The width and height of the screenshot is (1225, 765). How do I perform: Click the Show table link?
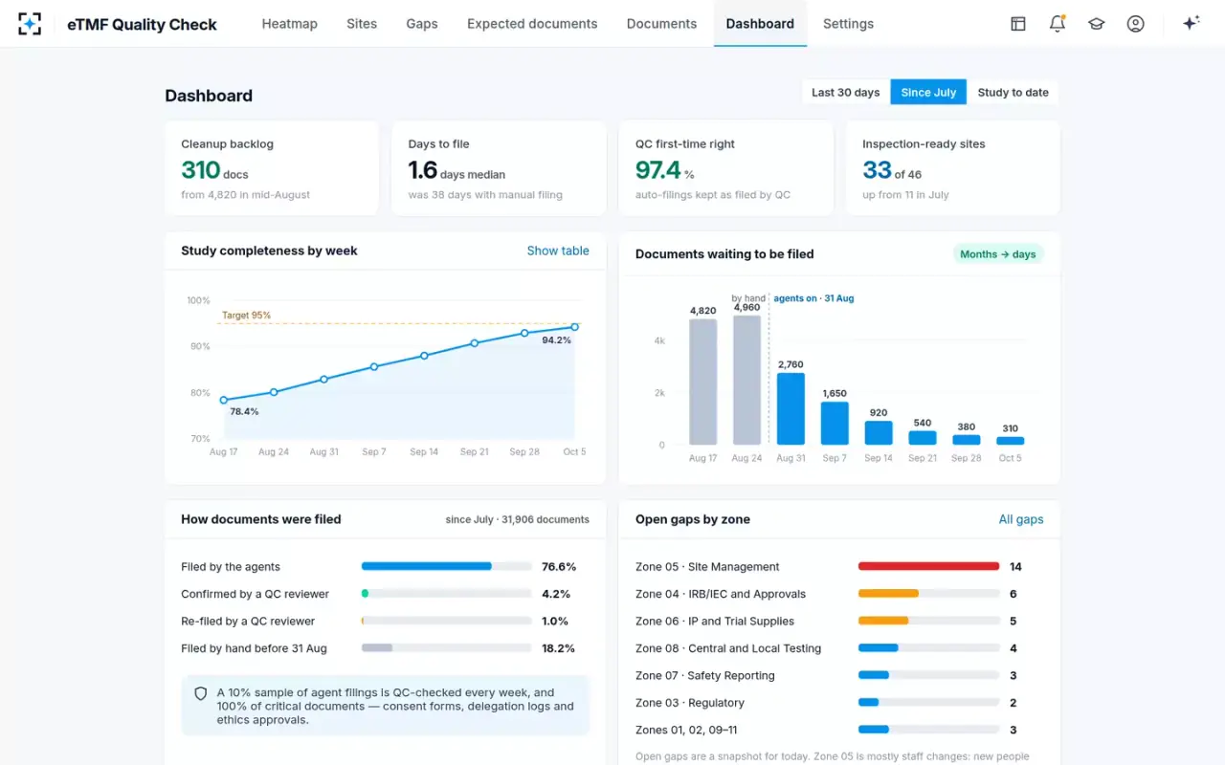(558, 251)
